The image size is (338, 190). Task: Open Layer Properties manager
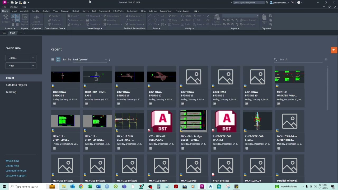[217, 20]
